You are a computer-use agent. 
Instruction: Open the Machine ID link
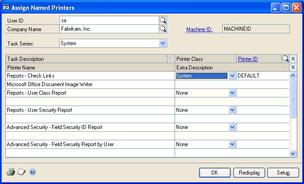click(199, 29)
